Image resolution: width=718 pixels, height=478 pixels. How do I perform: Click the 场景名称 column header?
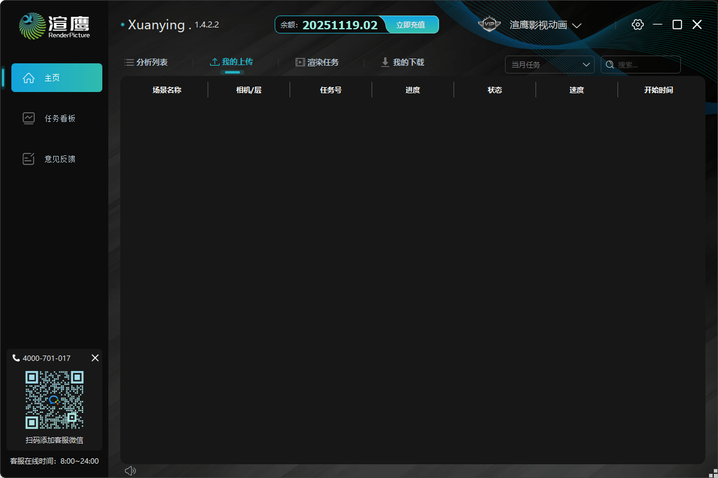pos(166,90)
